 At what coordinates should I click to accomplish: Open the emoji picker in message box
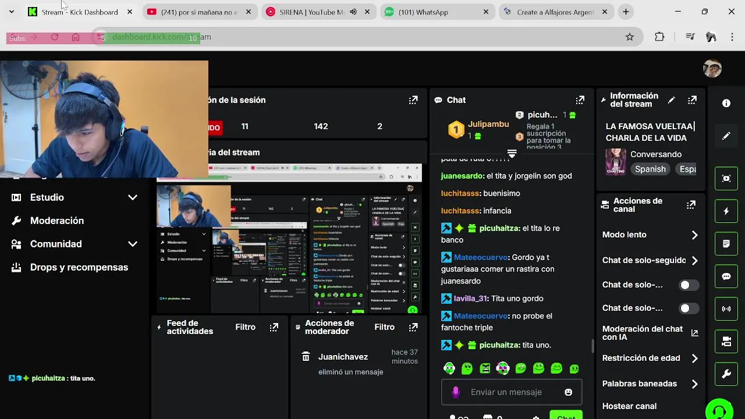point(569,392)
